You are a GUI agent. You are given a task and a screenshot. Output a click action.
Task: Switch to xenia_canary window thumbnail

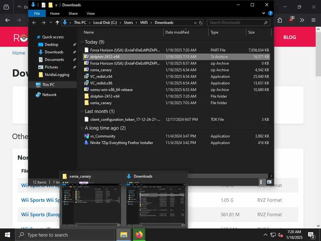[x=92, y=204]
